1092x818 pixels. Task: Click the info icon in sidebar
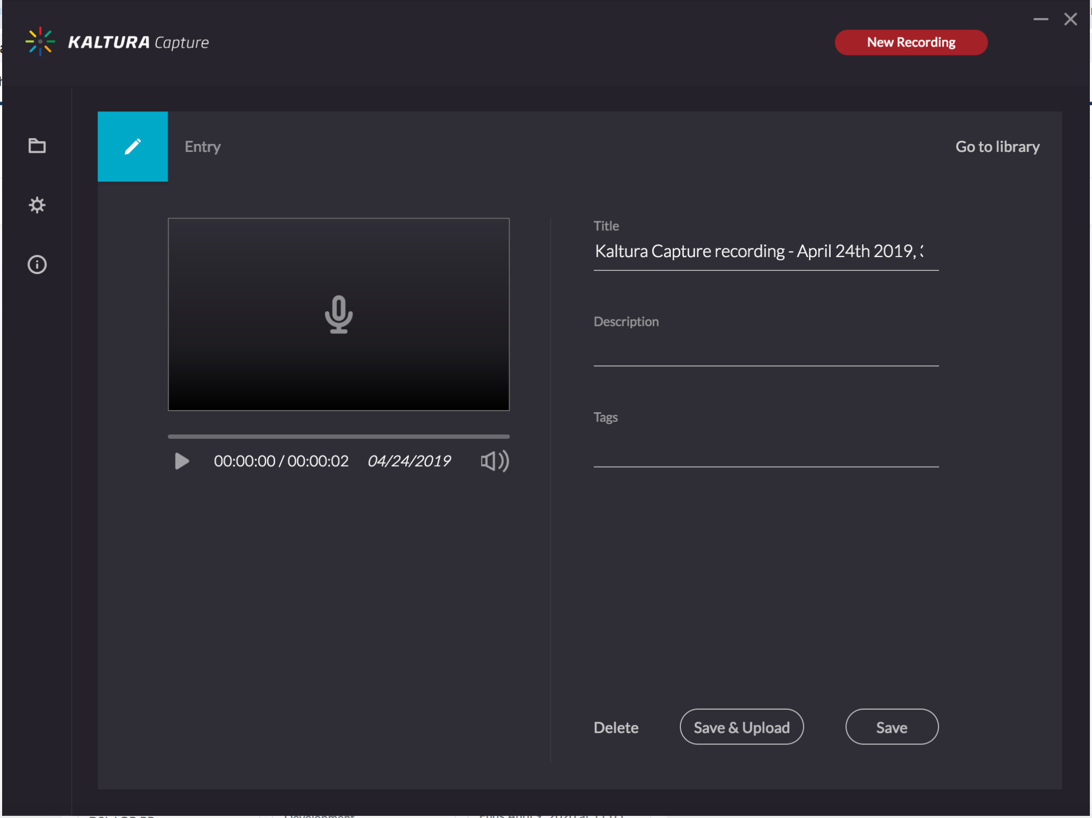point(37,264)
